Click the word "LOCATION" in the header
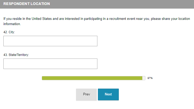Screen dimensions: 194x109 point(39,4)
